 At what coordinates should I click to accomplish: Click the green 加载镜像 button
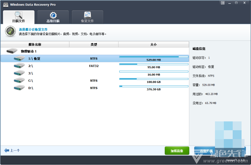pos(177,151)
